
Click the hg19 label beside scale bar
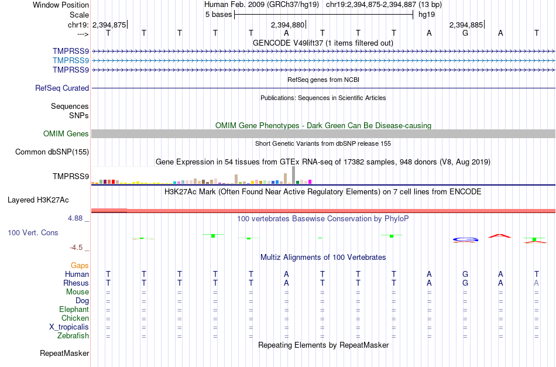click(x=427, y=15)
